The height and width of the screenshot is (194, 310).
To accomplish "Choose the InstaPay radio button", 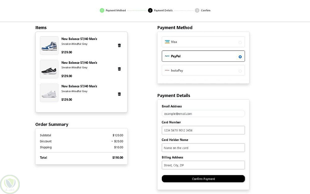I will point(240,71).
